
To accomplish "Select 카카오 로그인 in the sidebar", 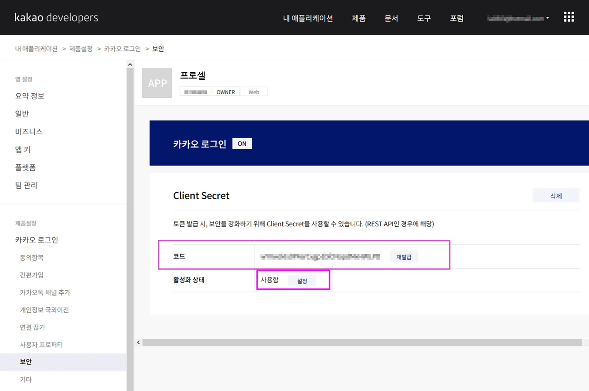I will [x=37, y=240].
